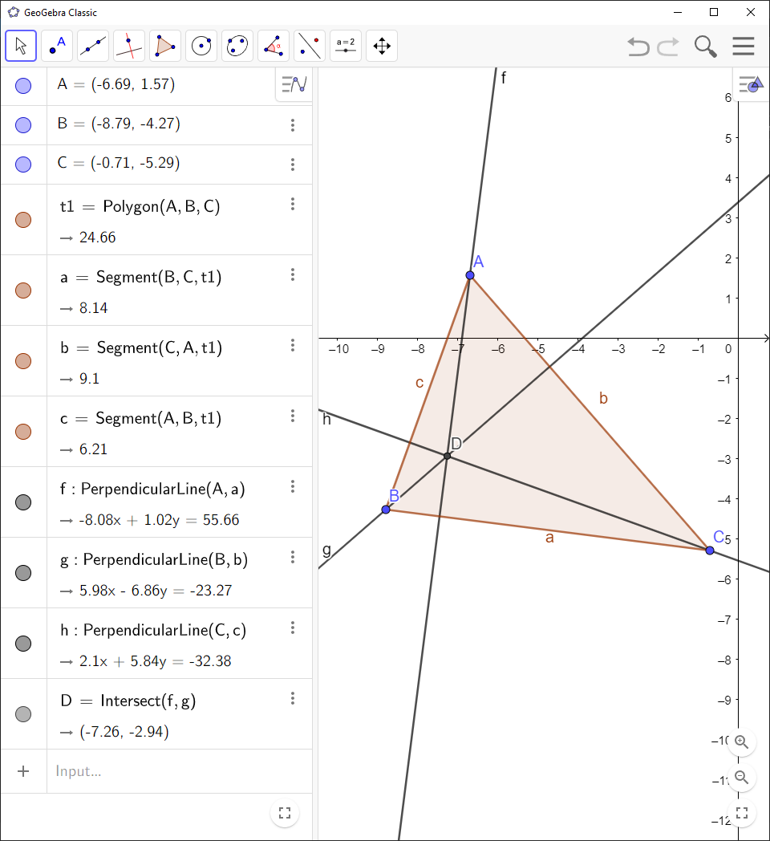Add new item with plus button
Viewport: 770px width, 841px height.
[x=23, y=771]
